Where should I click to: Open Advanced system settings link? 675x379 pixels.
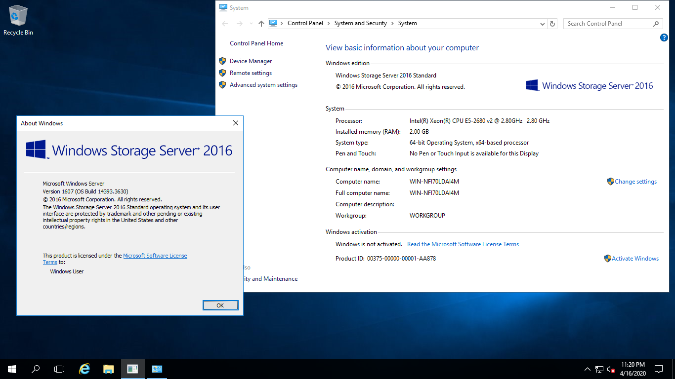click(263, 85)
